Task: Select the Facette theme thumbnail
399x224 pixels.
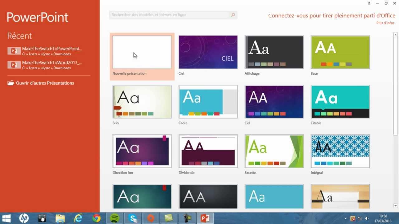Action: (274, 151)
